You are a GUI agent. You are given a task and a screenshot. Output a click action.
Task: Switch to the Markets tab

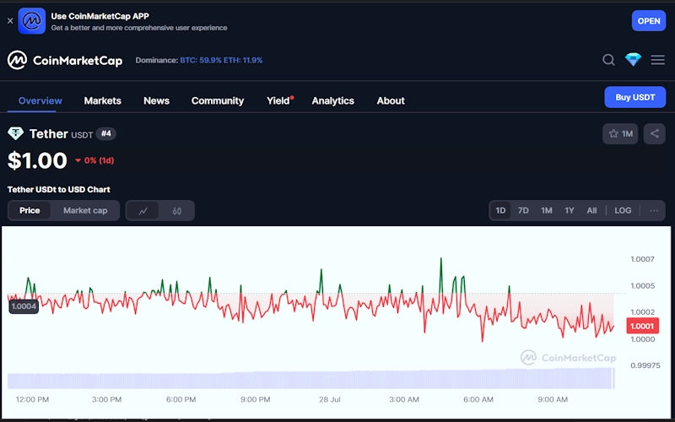point(102,100)
